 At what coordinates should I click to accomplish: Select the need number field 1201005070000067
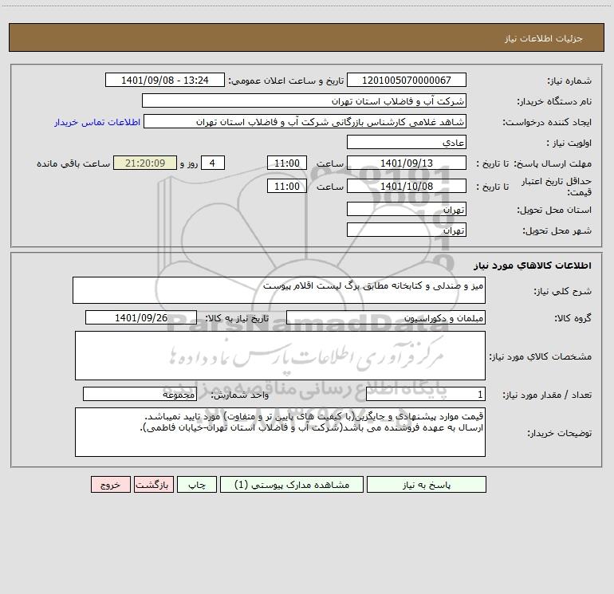point(407,80)
